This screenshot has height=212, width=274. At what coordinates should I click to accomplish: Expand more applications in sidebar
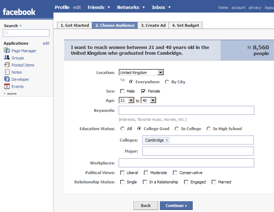(x=10, y=94)
